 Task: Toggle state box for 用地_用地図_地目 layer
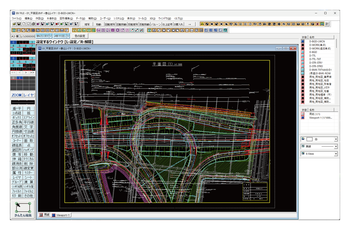[303, 80]
